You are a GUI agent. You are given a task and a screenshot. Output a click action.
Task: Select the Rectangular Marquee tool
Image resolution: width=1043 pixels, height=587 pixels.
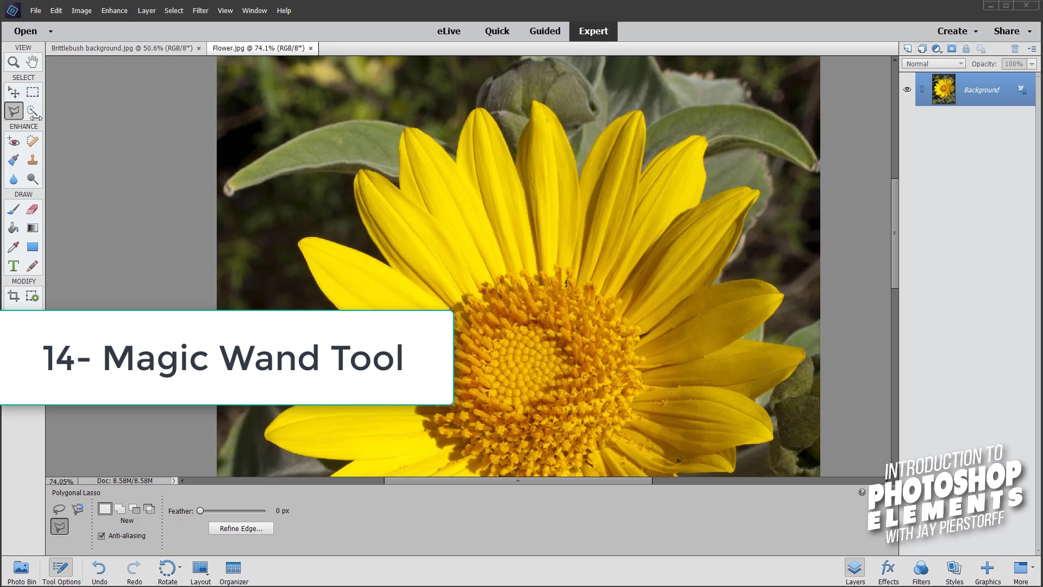pyautogui.click(x=32, y=92)
